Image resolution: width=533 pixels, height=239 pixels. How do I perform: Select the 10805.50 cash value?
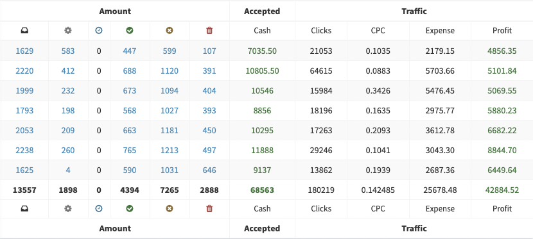[262, 71]
